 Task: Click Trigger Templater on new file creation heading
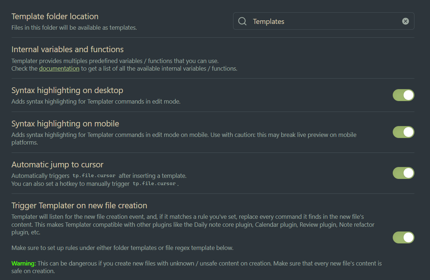click(79, 206)
